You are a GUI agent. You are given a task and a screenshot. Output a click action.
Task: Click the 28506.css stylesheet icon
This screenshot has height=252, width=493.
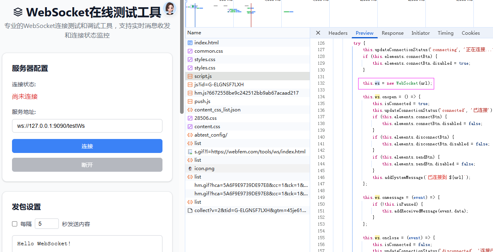tap(190, 118)
